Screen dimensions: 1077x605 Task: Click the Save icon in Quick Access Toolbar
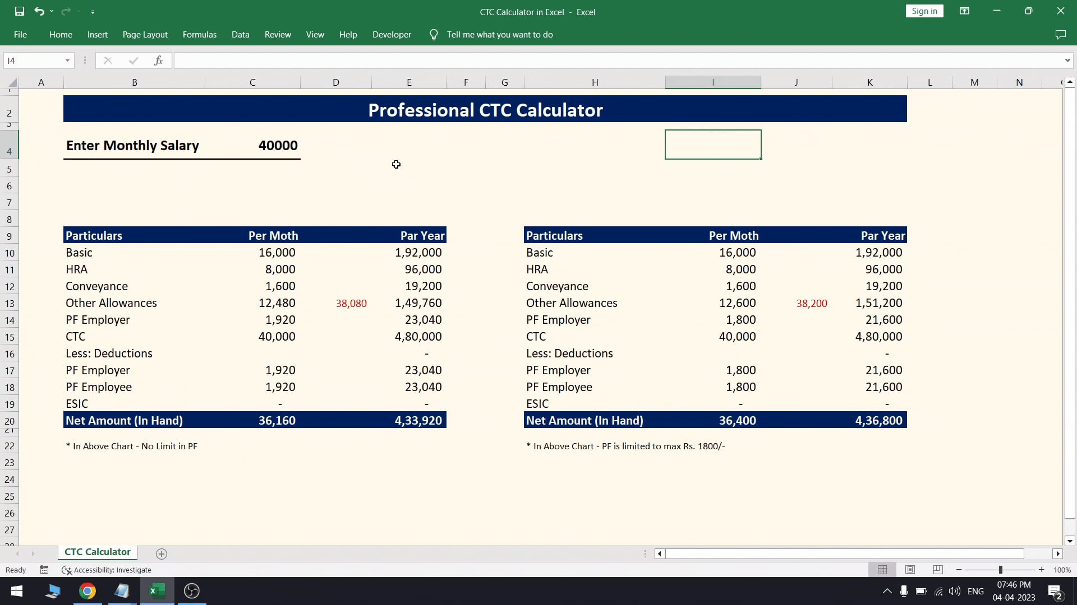[x=19, y=11]
